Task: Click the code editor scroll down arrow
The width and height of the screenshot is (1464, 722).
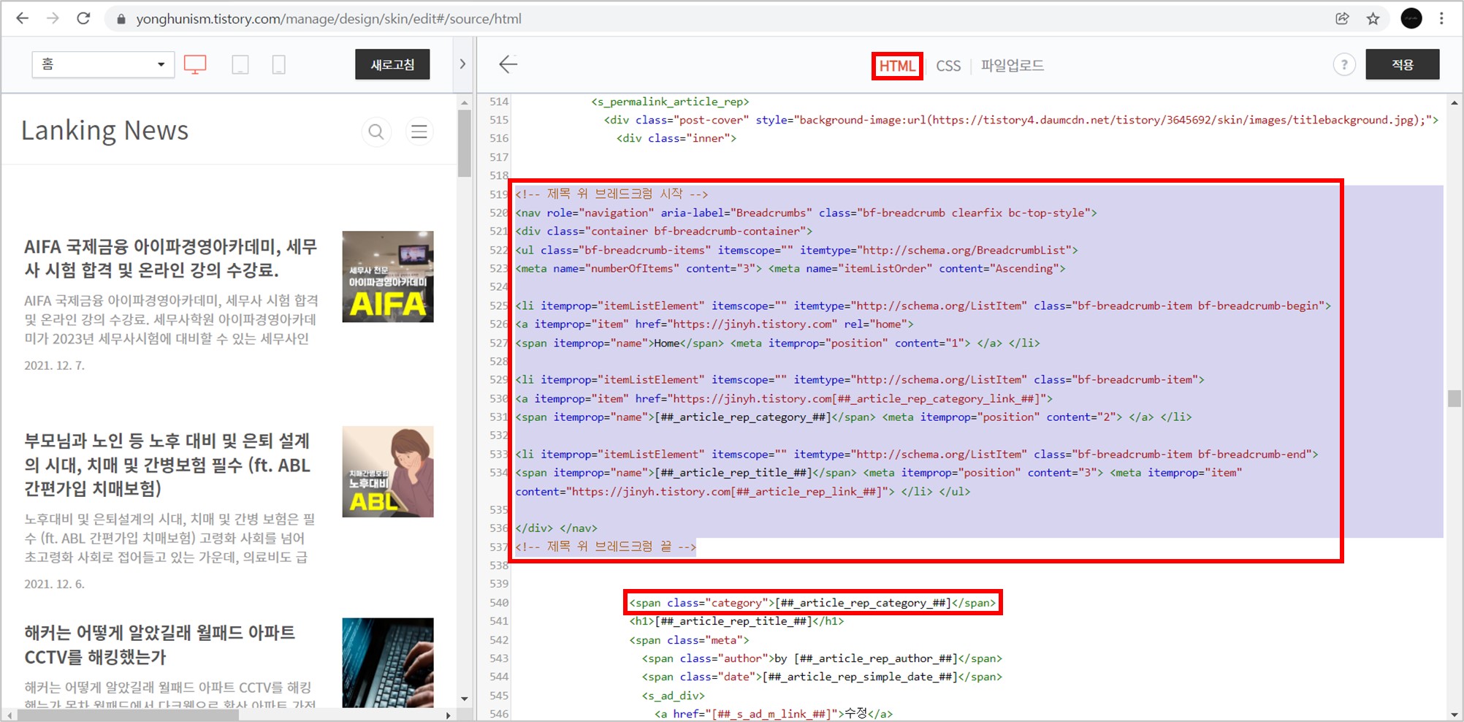Action: click(1455, 715)
